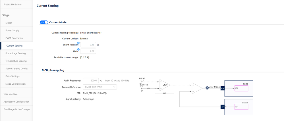The height and width of the screenshot is (121, 284).
Task: Select the A7 pin marker
Action: (222, 107)
